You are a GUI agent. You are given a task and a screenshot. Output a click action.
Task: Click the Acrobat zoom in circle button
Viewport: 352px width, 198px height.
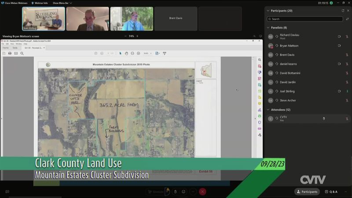139,53
